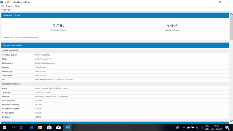233x131 pixels.
Task: Open the Windows Start menu
Action: (x=4, y=128)
